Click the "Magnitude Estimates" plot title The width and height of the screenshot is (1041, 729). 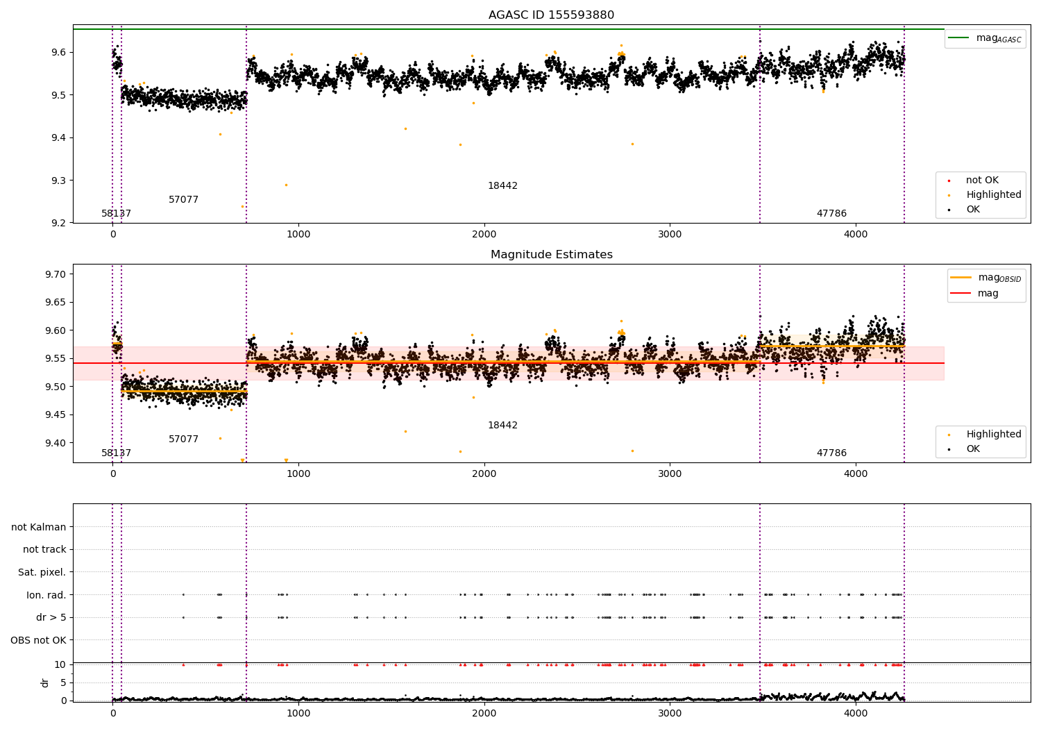tap(551, 255)
